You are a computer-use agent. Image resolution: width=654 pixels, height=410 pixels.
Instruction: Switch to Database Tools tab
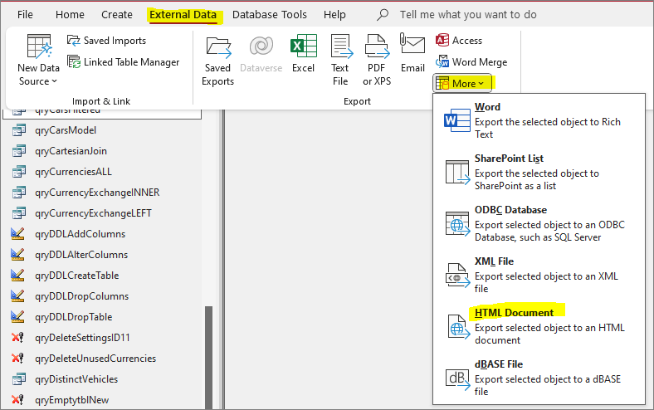coord(270,15)
